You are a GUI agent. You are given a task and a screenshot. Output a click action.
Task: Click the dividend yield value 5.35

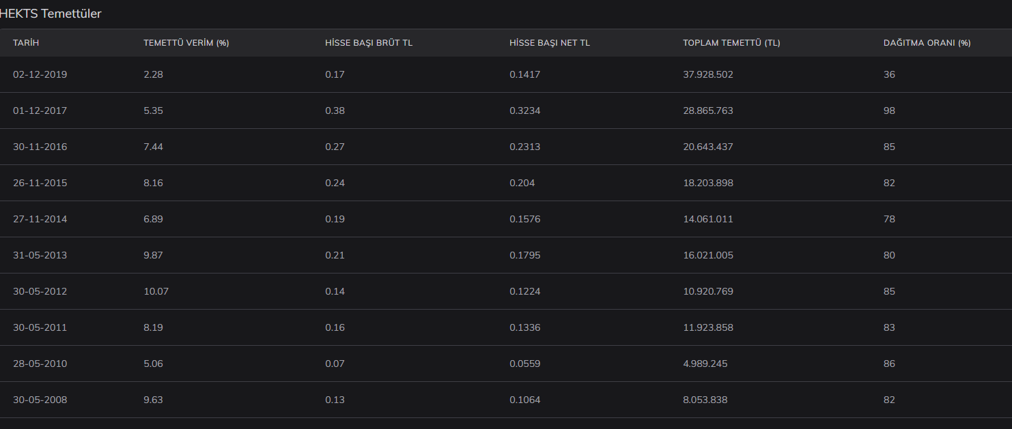point(153,110)
